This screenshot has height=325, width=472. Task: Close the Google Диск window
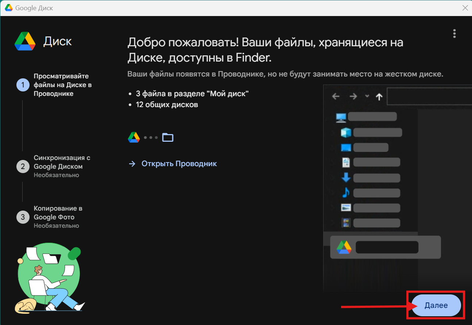[465, 8]
